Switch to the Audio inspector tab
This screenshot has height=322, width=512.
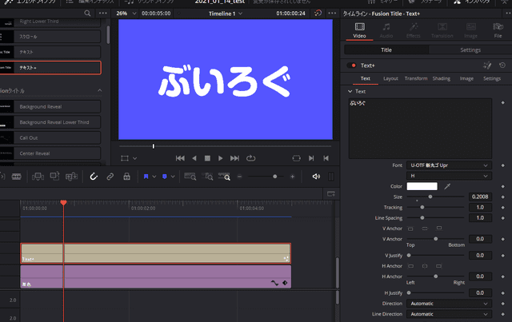point(386,30)
